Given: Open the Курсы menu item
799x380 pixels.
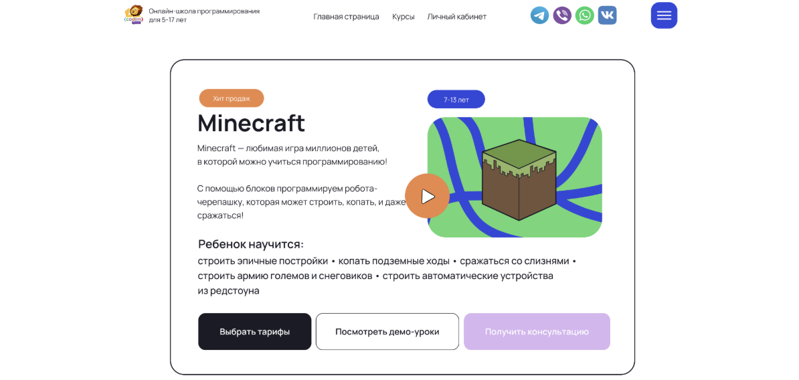Looking at the screenshot, I should 403,17.
